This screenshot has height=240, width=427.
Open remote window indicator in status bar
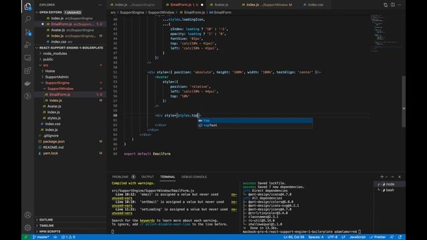[x=26, y=237]
